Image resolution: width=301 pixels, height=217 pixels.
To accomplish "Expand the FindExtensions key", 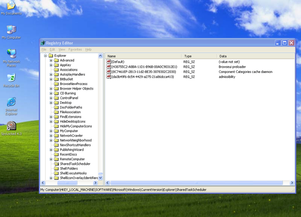I will point(51,117).
